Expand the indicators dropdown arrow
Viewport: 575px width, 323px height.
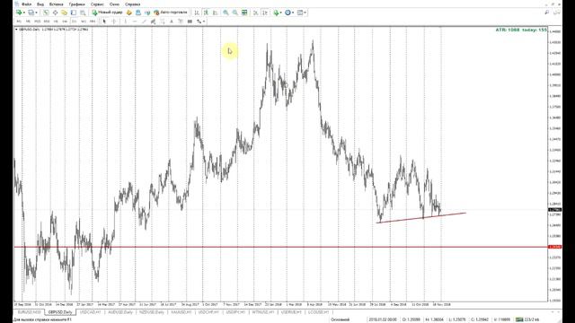281,13
